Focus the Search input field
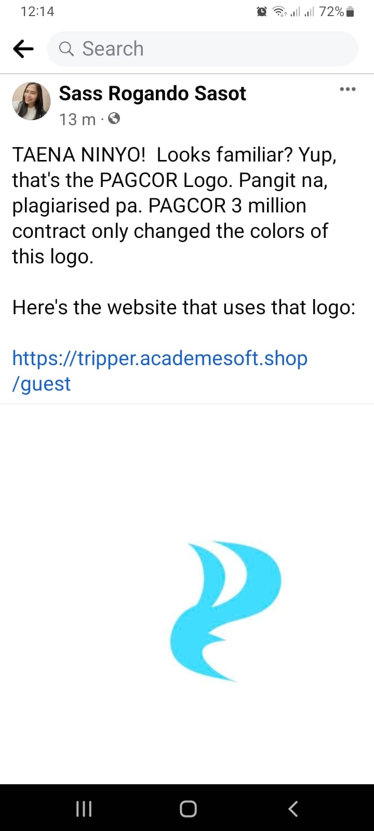 (203, 49)
